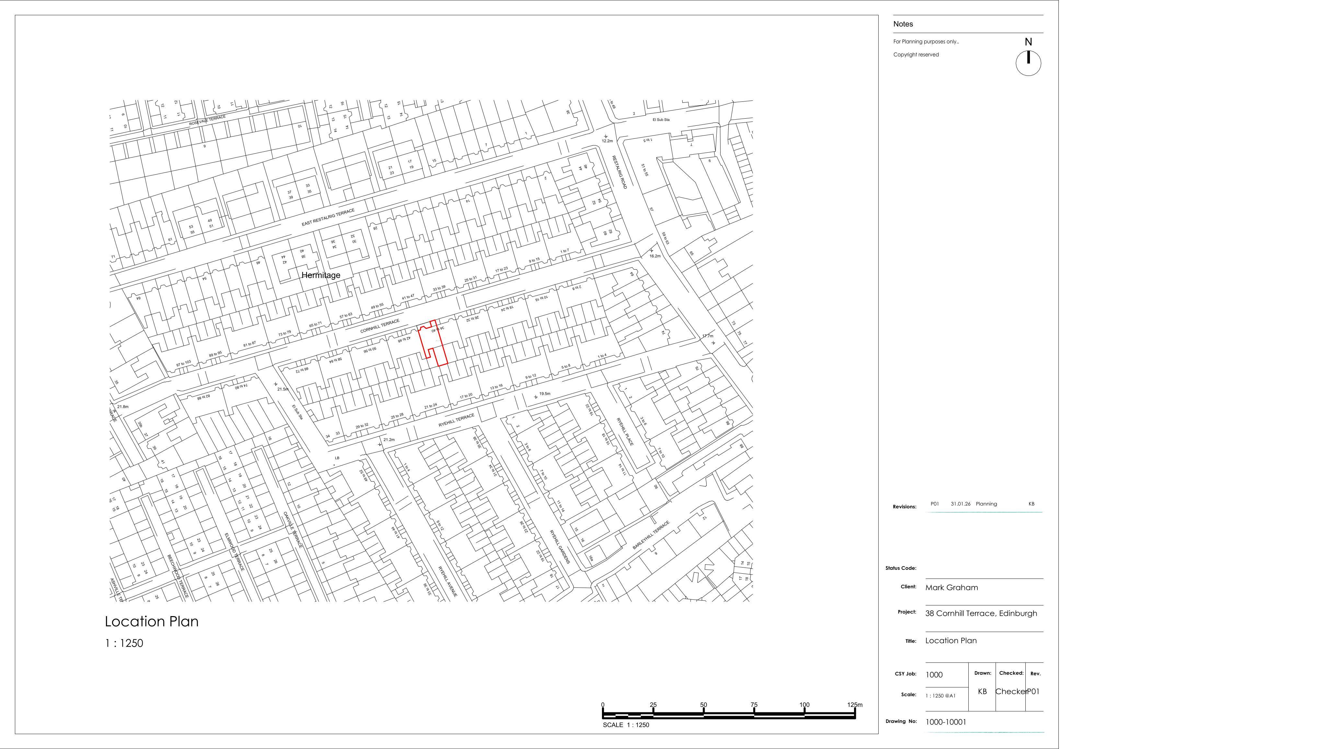Click the large 'Location Plan' drawing title
Image resolution: width=1327 pixels, height=749 pixels.
click(151, 621)
